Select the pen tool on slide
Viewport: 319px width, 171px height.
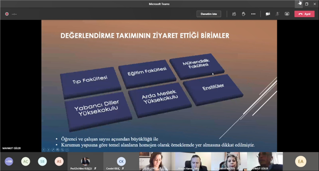pos(53,150)
